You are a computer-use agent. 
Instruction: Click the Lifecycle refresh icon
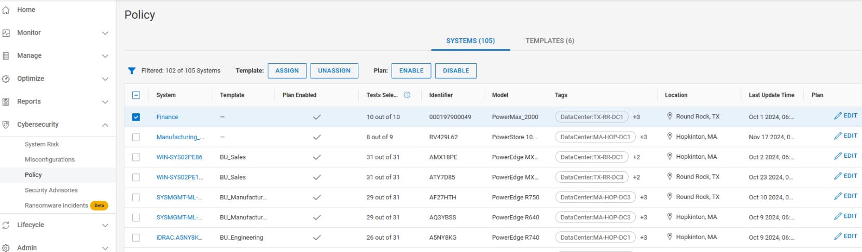(6, 225)
